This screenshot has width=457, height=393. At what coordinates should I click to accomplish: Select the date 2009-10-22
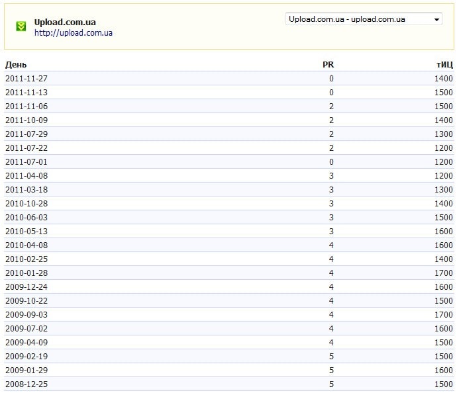point(26,301)
